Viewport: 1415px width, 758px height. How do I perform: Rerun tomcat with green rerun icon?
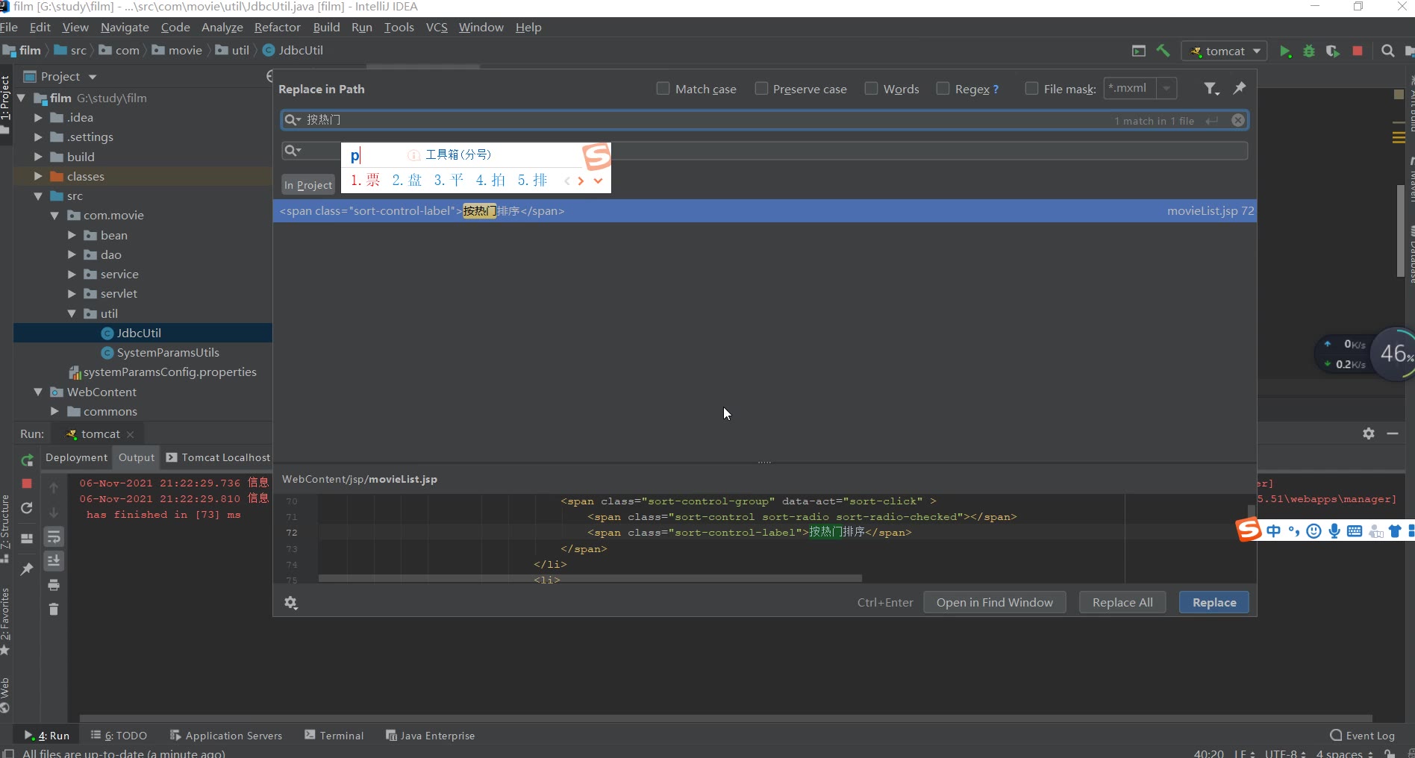(x=27, y=460)
